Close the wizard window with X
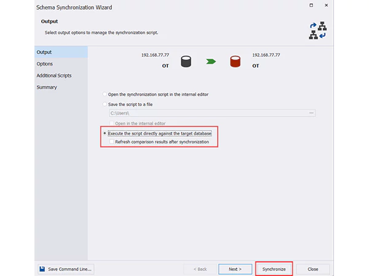Screen dimensions: 369x276 point(326,5)
